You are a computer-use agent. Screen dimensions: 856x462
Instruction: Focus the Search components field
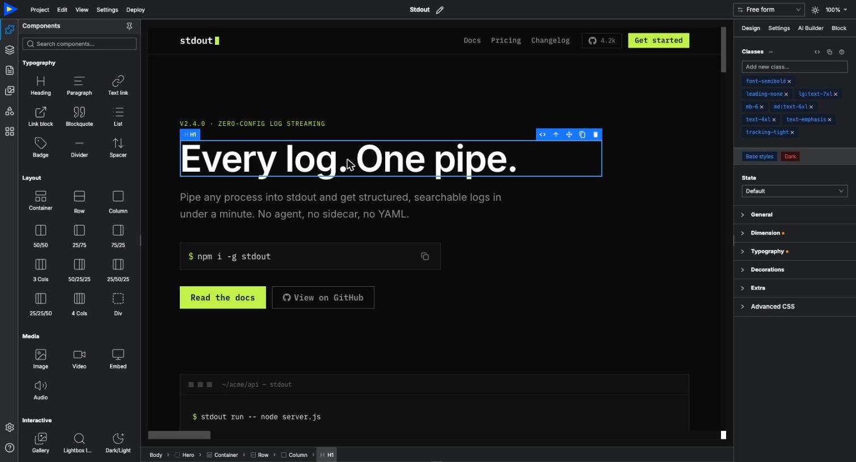(x=79, y=44)
